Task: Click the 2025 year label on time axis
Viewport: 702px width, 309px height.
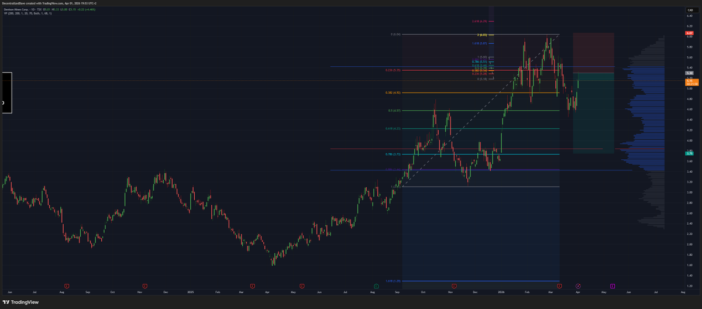Action: [x=190, y=291]
